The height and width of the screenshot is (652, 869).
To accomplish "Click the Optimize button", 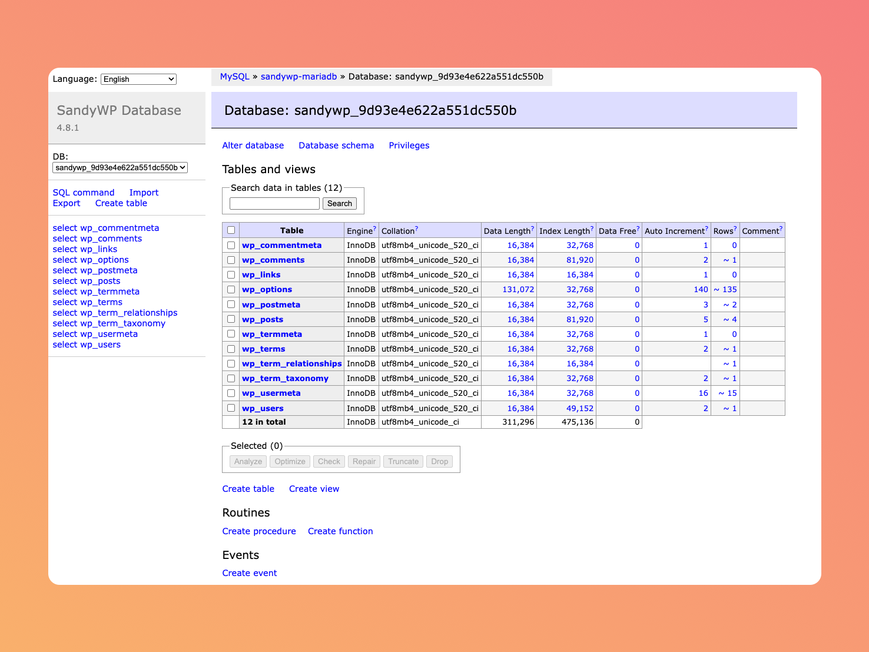I will (x=290, y=462).
